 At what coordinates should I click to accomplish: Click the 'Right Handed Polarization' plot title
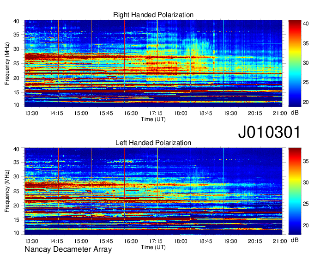pos(153,15)
